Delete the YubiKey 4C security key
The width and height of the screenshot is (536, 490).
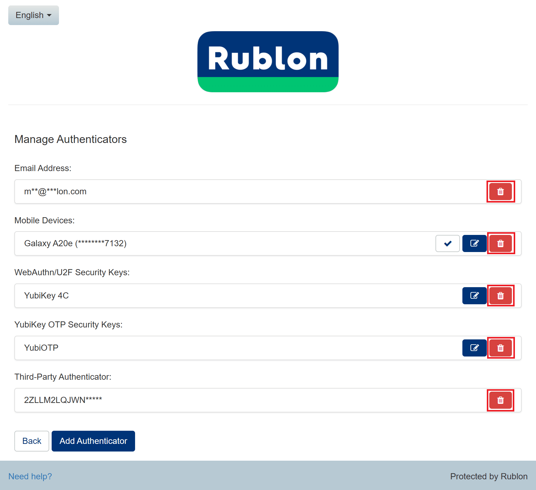coord(500,296)
